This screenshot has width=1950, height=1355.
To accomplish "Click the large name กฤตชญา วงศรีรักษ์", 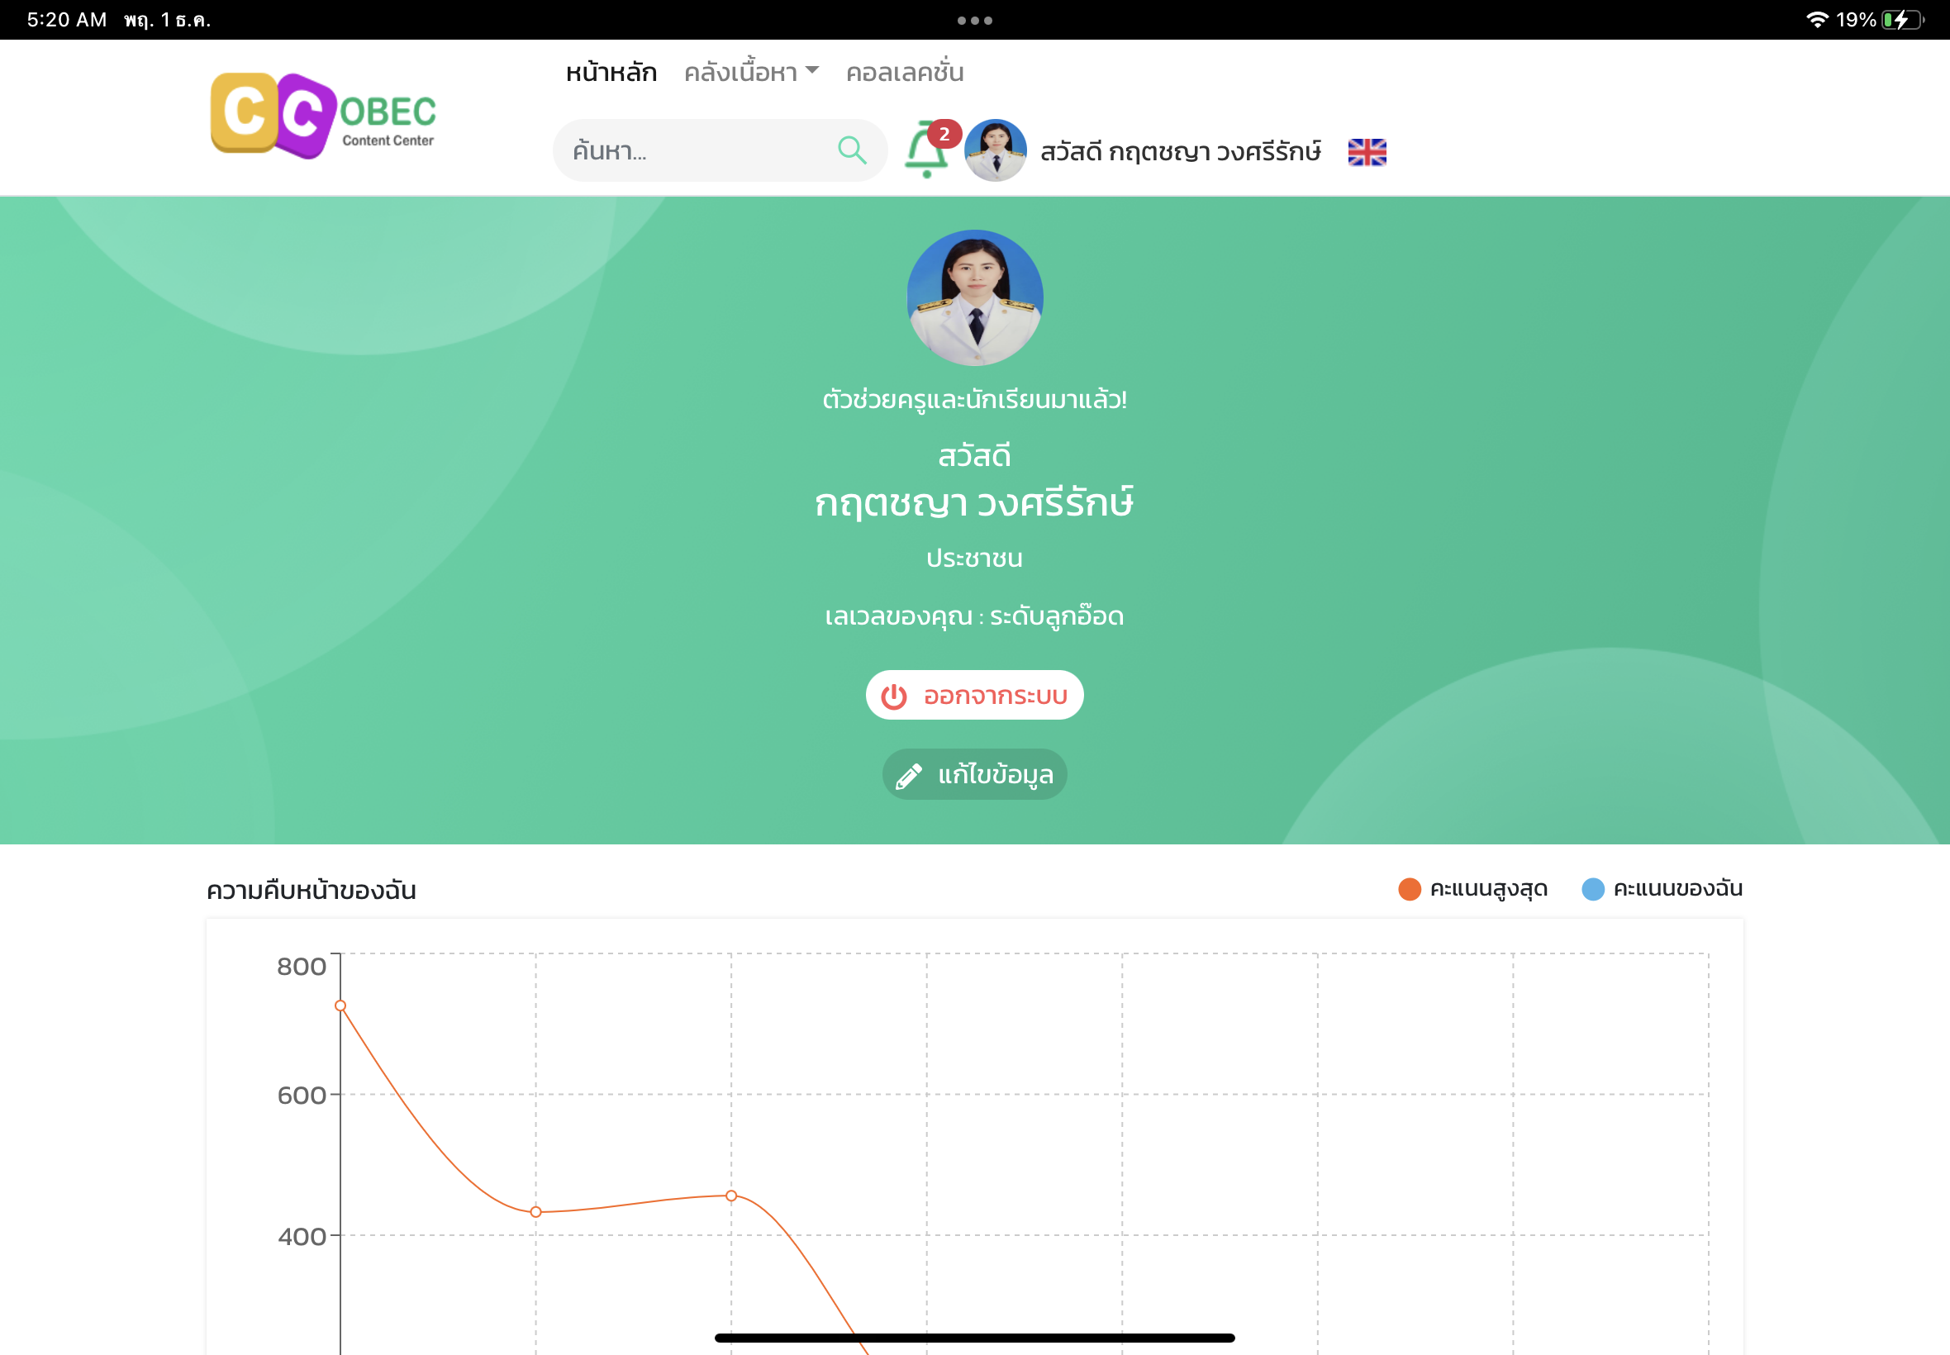I will (x=974, y=502).
